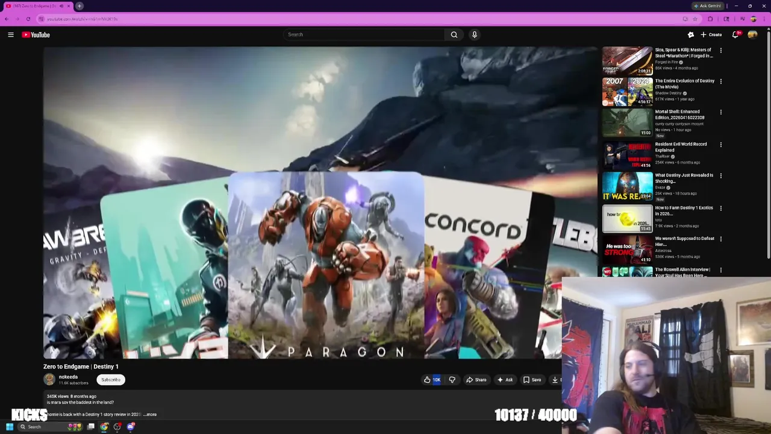Go back in browser history
Viewport: 771px width, 434px height.
point(7,19)
